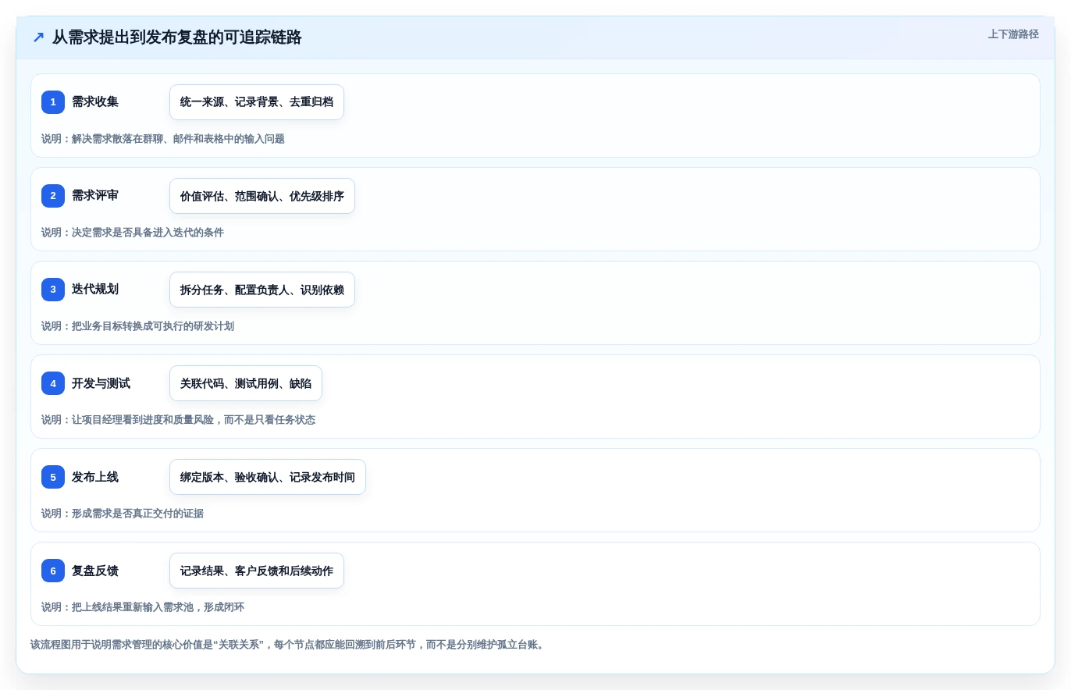Viewport: 1071px width, 690px height.
Task: Click the note about 进度和质量风险
Action: (x=178, y=420)
